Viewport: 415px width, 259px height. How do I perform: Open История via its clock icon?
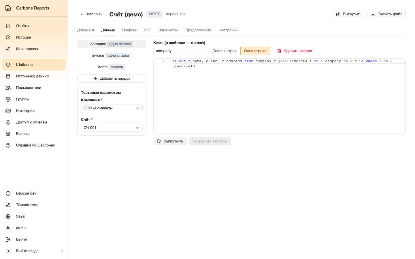8,37
